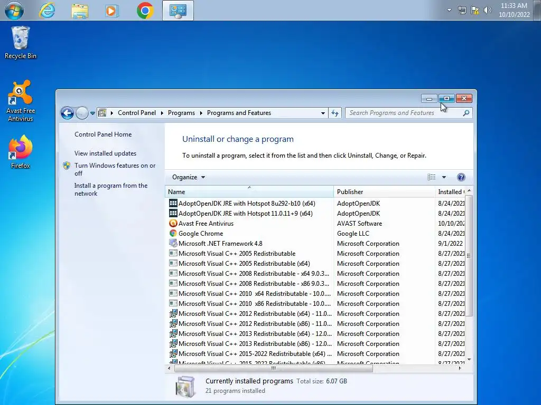Viewport: 541px width, 405px height.
Task: Open the volume speaker icon
Action: (487, 11)
